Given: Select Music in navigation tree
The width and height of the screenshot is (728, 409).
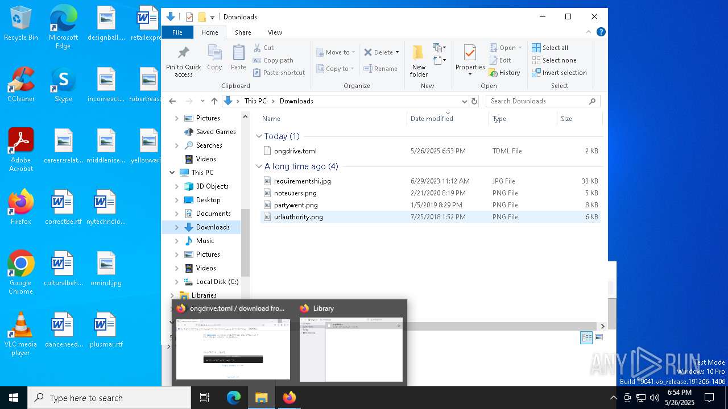Looking at the screenshot, I should (205, 241).
